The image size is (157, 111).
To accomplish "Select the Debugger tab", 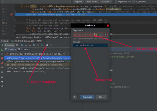I will point(9,45).
